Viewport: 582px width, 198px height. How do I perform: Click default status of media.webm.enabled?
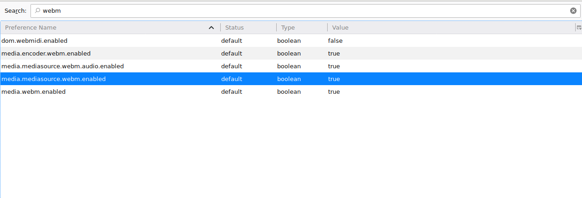pos(232,91)
